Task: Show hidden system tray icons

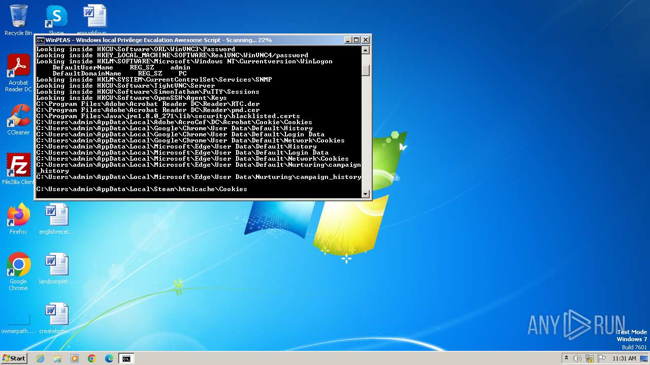Action: [566, 358]
